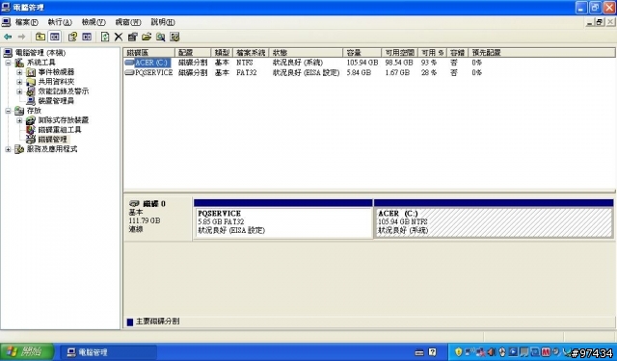The image size is (617, 361).
Task: Expand the 卸除式存放裝置 tree node
Action: click(19, 120)
